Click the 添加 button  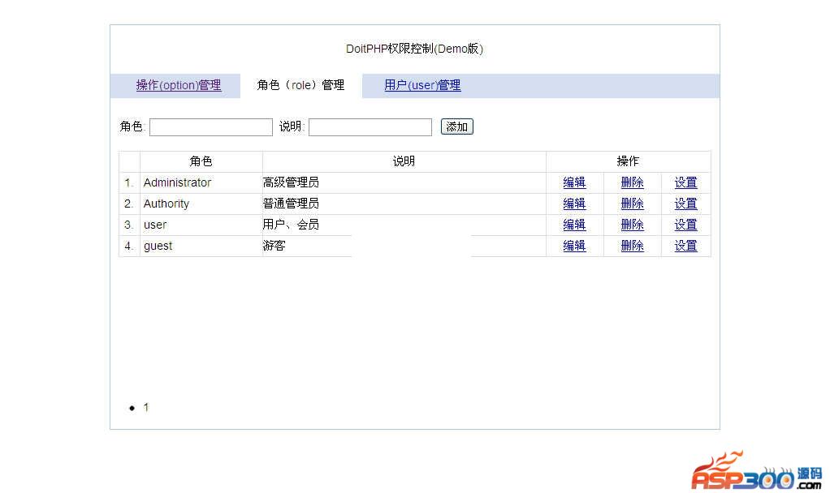(x=456, y=126)
